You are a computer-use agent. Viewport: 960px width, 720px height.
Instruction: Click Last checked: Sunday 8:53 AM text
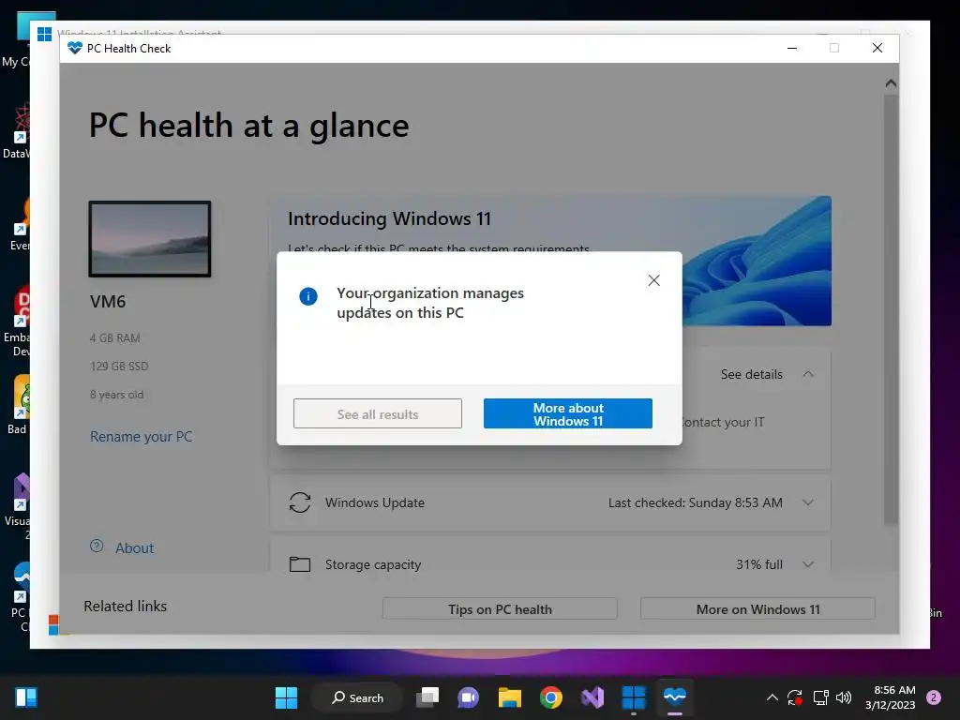(695, 502)
